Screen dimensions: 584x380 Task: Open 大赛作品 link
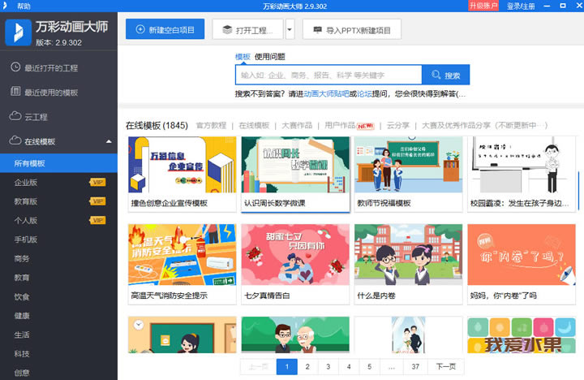coord(297,125)
